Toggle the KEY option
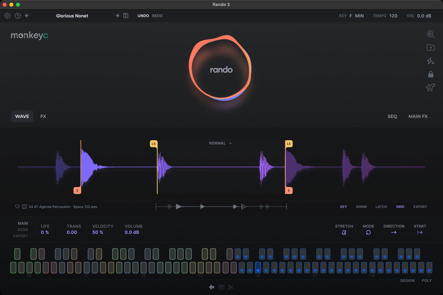The width and height of the screenshot is (443, 295). click(x=343, y=207)
